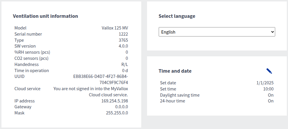Viewport: 288px width, 129px height.
Task: Click the serial number value 1222
Action: coord(123,34)
